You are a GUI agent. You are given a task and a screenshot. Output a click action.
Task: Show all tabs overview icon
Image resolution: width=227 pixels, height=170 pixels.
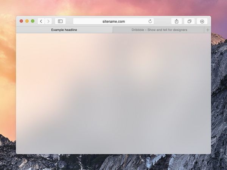pos(189,21)
